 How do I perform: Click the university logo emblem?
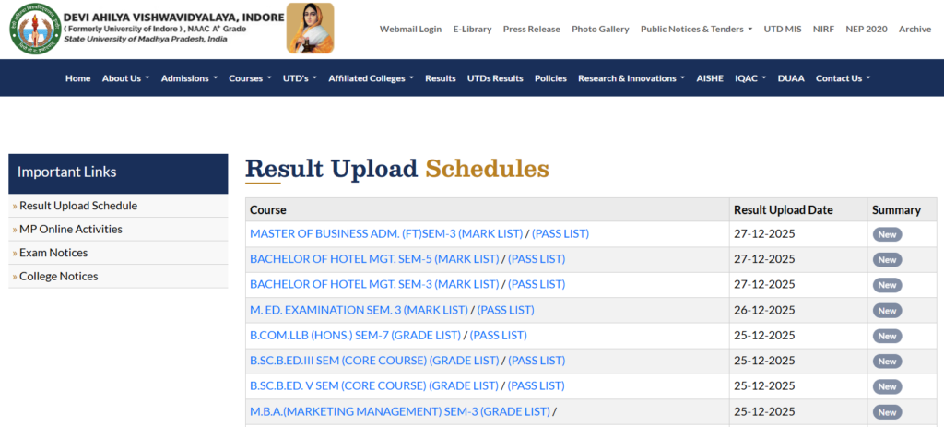coord(35,29)
